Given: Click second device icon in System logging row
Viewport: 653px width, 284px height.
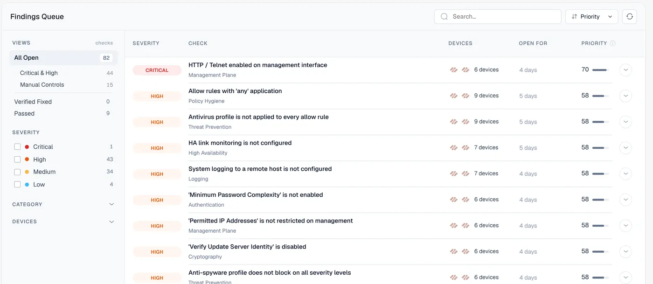Looking at the screenshot, I should (x=465, y=173).
